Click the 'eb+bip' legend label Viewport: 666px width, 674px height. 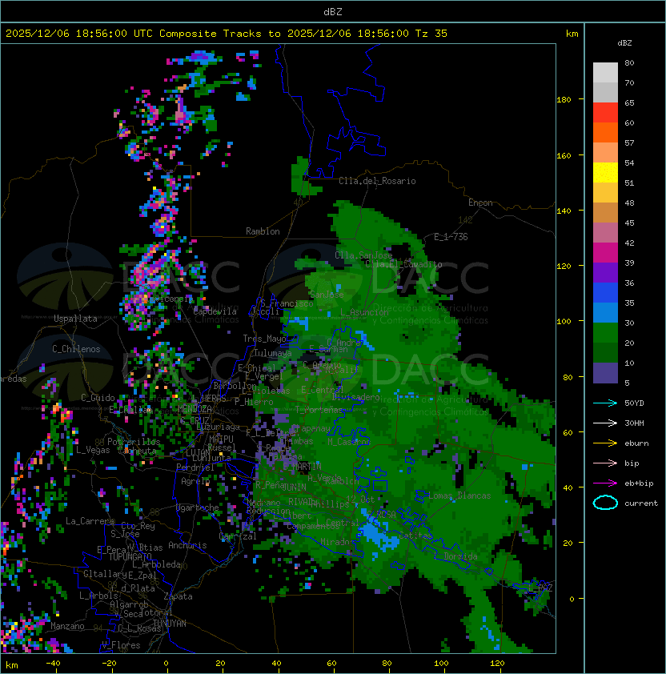tap(639, 483)
